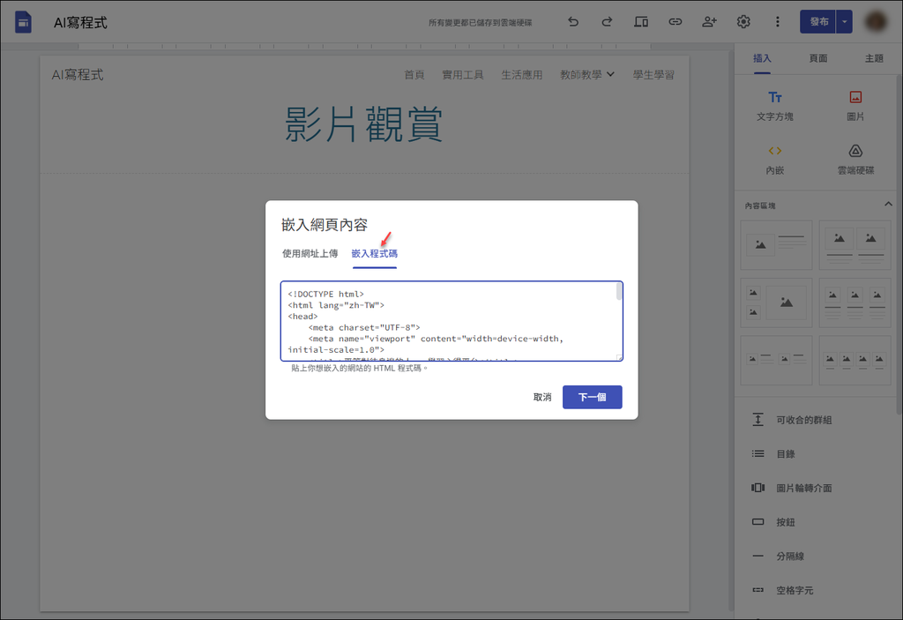Expand the 教師教學 submenu chevron
The width and height of the screenshot is (903, 620).
(x=611, y=74)
